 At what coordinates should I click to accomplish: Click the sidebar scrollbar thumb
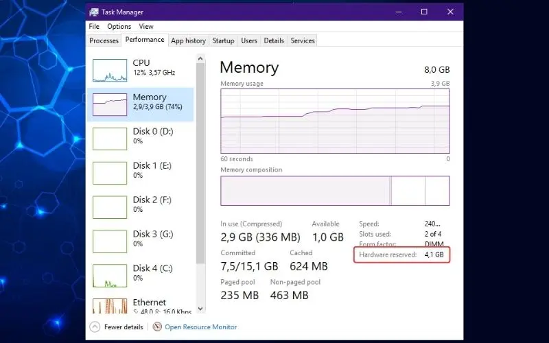tap(200, 163)
